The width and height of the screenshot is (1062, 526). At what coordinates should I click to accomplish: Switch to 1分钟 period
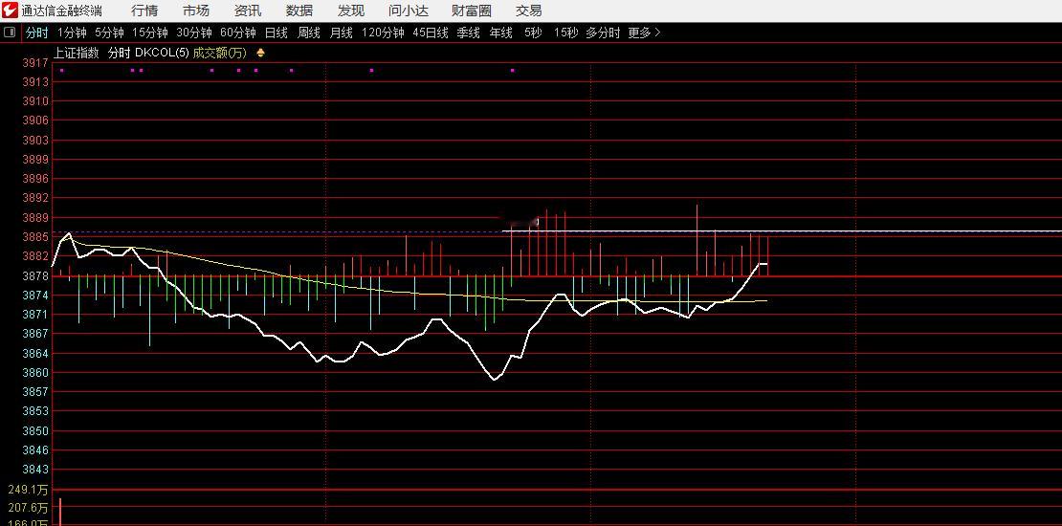pyautogui.click(x=72, y=33)
